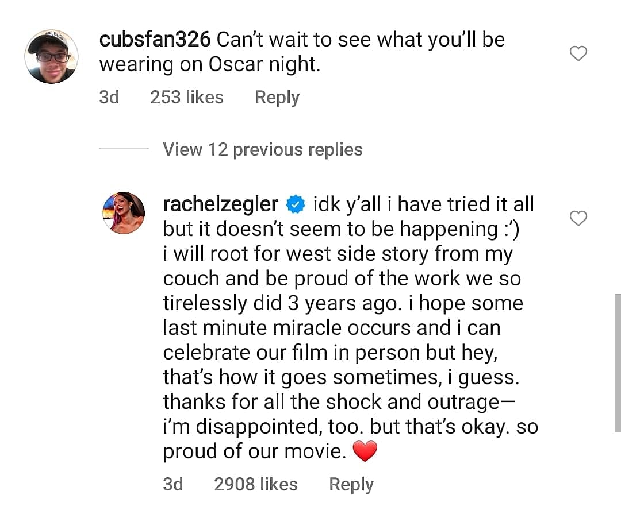This screenshot has height=514, width=621.
Task: Open cubsfan326's profile picture
Action: click(51, 57)
